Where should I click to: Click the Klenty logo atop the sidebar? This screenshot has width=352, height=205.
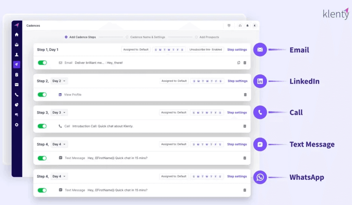17,25
